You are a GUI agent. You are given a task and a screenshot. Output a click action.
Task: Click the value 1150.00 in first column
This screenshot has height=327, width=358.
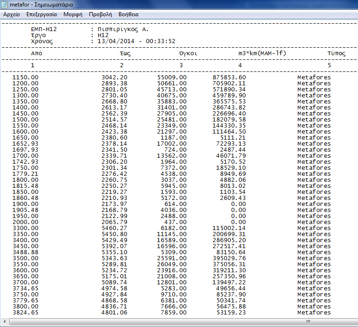coord(25,77)
